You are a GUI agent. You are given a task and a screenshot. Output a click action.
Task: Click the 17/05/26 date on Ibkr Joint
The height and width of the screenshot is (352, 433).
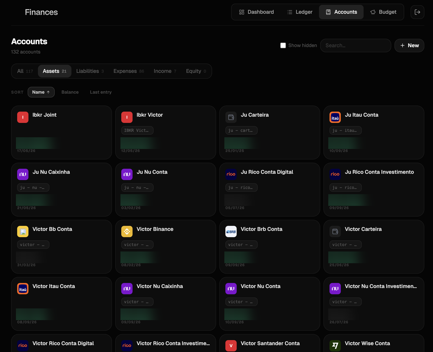(26, 151)
